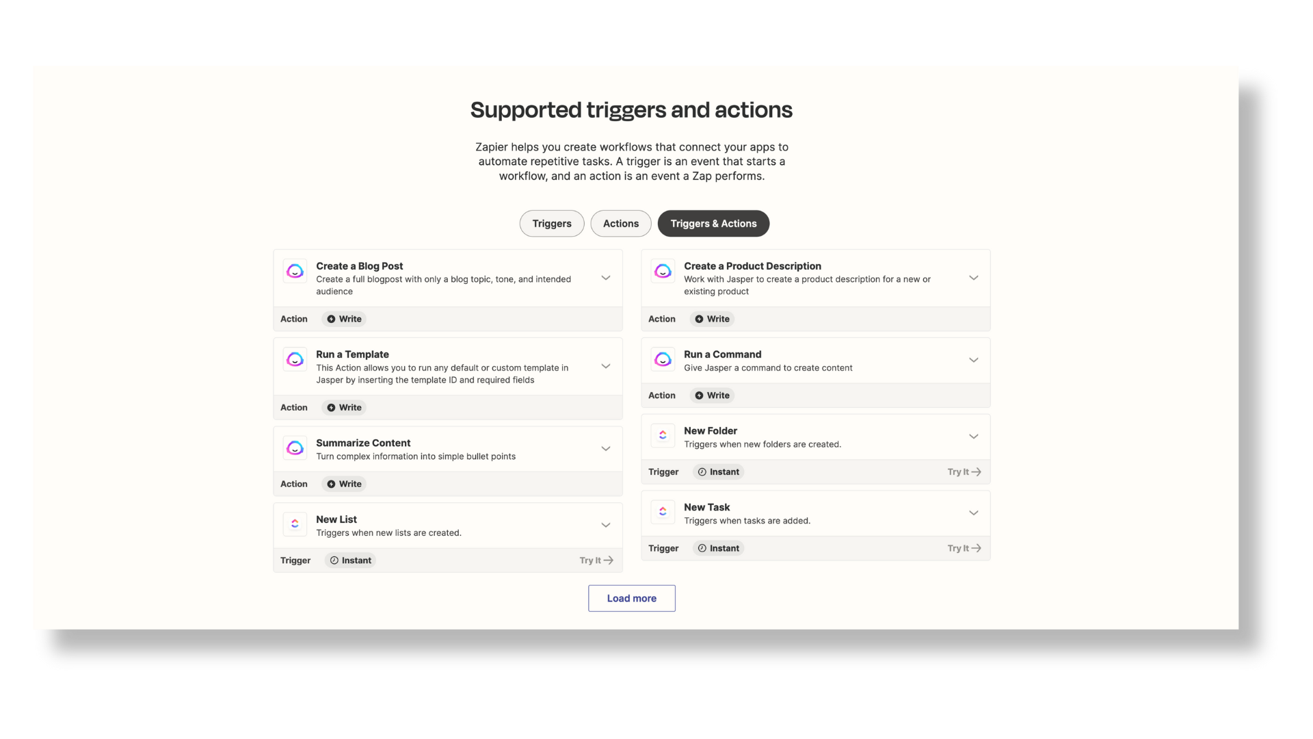
Task: Toggle the Summarize Content action accordion
Action: pos(606,448)
